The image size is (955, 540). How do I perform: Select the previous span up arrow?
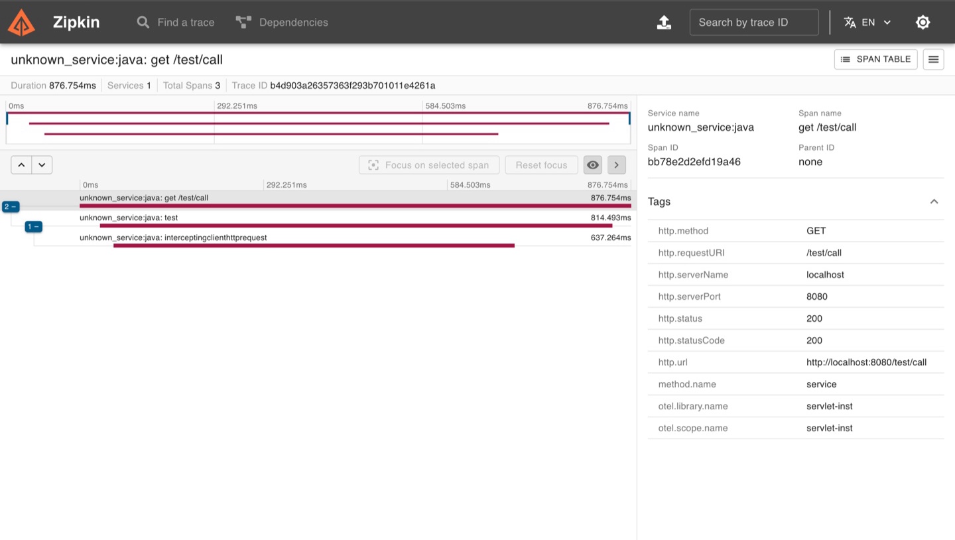click(21, 165)
